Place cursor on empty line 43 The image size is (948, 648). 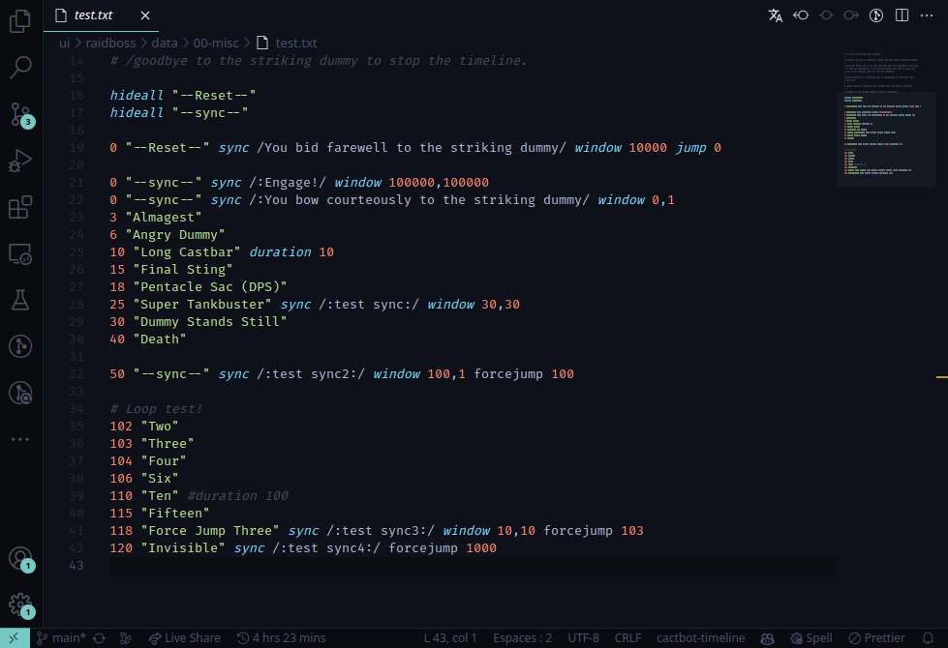click(472, 565)
